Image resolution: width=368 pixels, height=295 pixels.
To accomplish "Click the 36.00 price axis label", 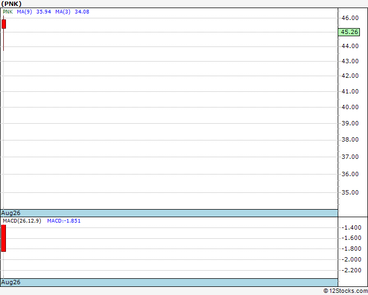I will click(x=350, y=174).
